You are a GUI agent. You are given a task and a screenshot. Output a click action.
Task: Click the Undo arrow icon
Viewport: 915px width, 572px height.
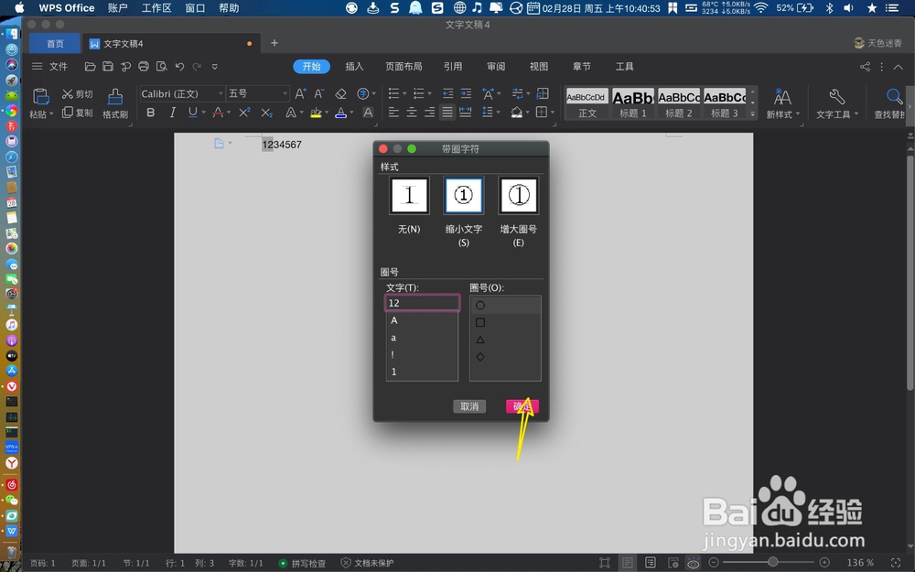coord(179,67)
